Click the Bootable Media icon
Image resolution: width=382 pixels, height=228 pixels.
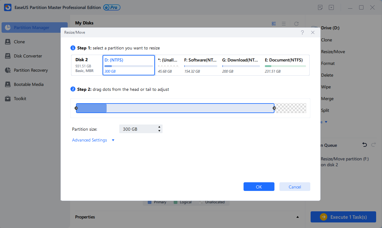(x=8, y=84)
